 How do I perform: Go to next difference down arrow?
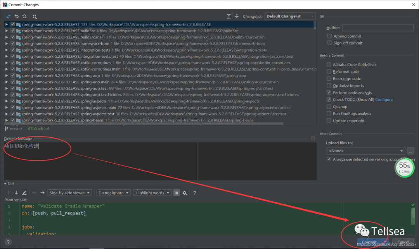pyautogui.click(x=16, y=193)
